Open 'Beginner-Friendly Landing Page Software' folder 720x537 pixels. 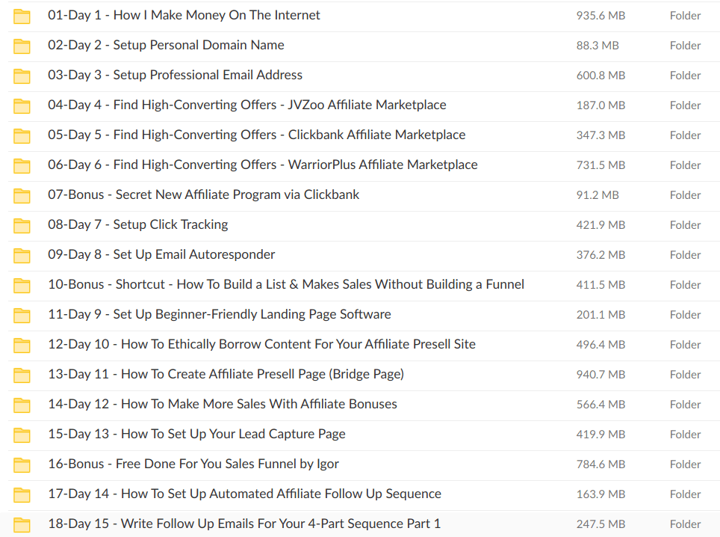(x=219, y=314)
